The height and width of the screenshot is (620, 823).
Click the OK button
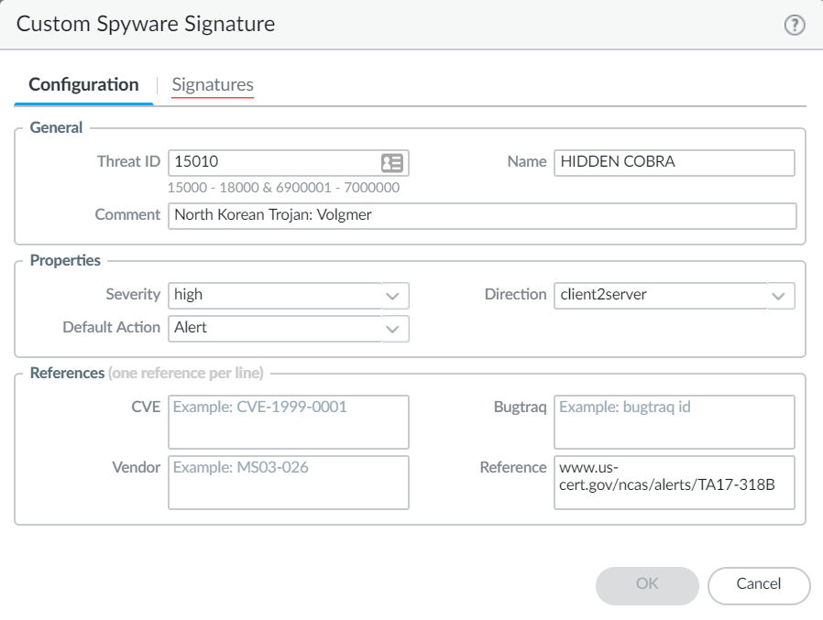pos(647,585)
